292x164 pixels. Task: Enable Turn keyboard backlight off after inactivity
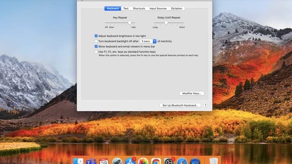tap(96, 41)
